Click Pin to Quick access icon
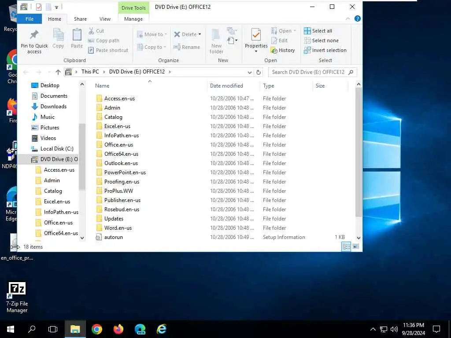The width and height of the screenshot is (451, 338). pyautogui.click(x=34, y=35)
